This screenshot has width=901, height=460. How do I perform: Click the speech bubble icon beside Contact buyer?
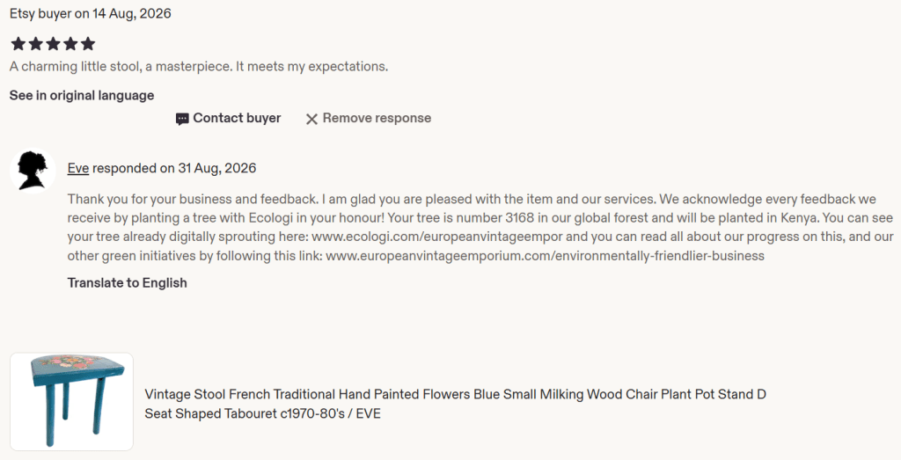tap(182, 119)
